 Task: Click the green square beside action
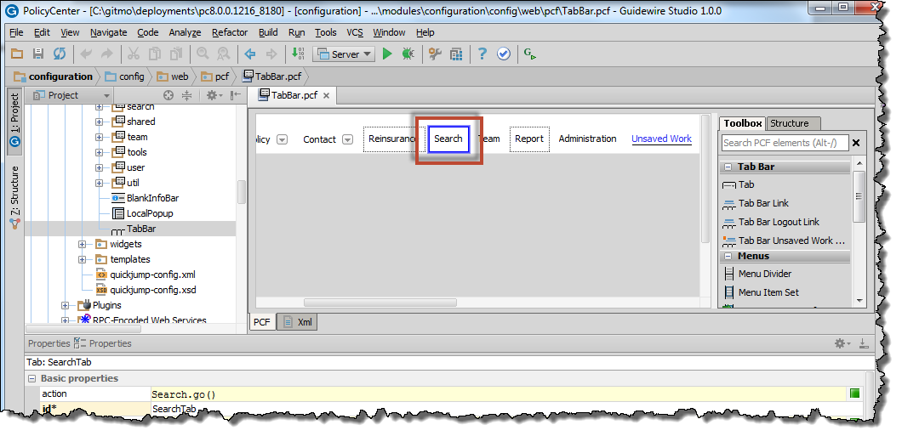[855, 394]
